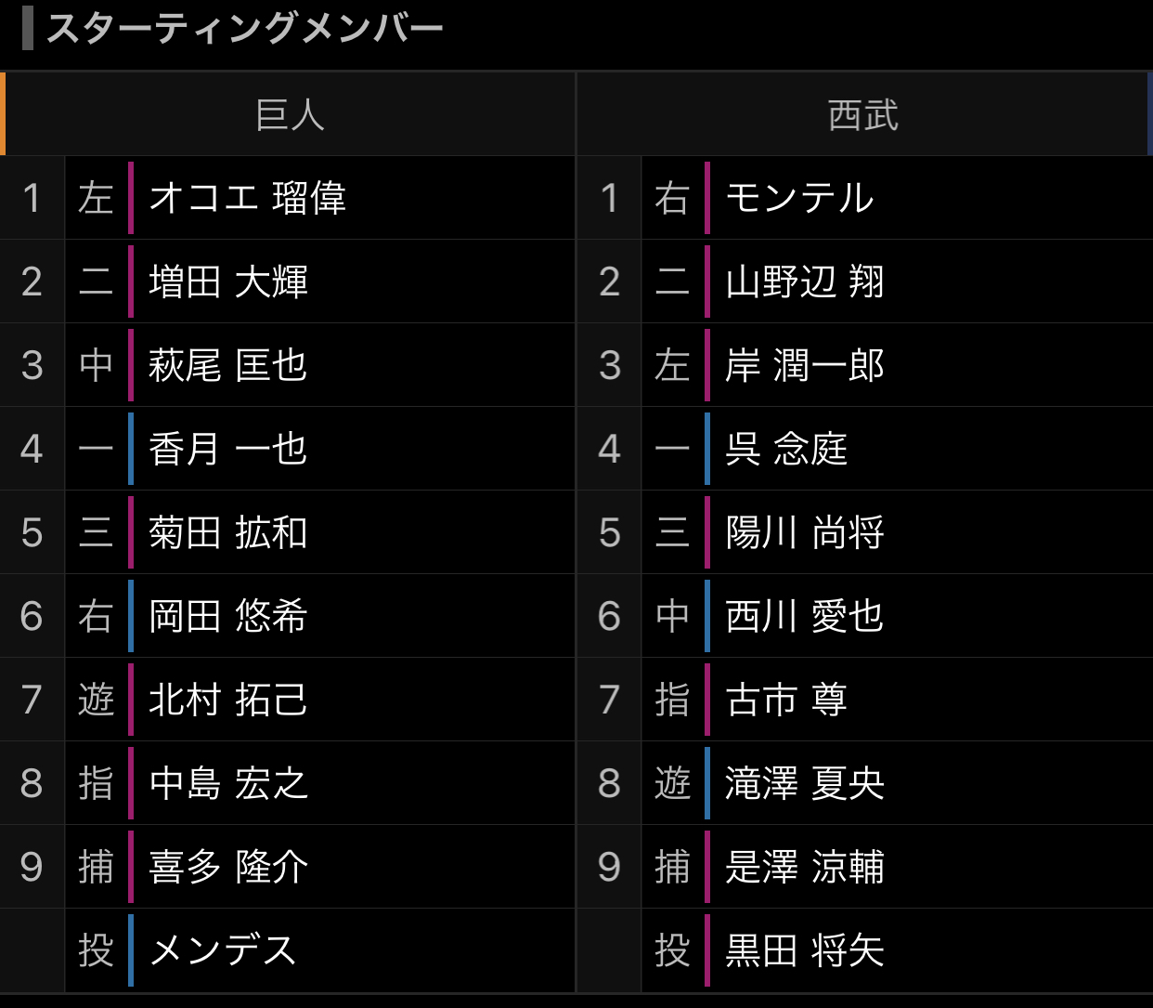1153x1008 pixels.
Task: Open 萩尾 匡也 player page
Action: pos(227,365)
